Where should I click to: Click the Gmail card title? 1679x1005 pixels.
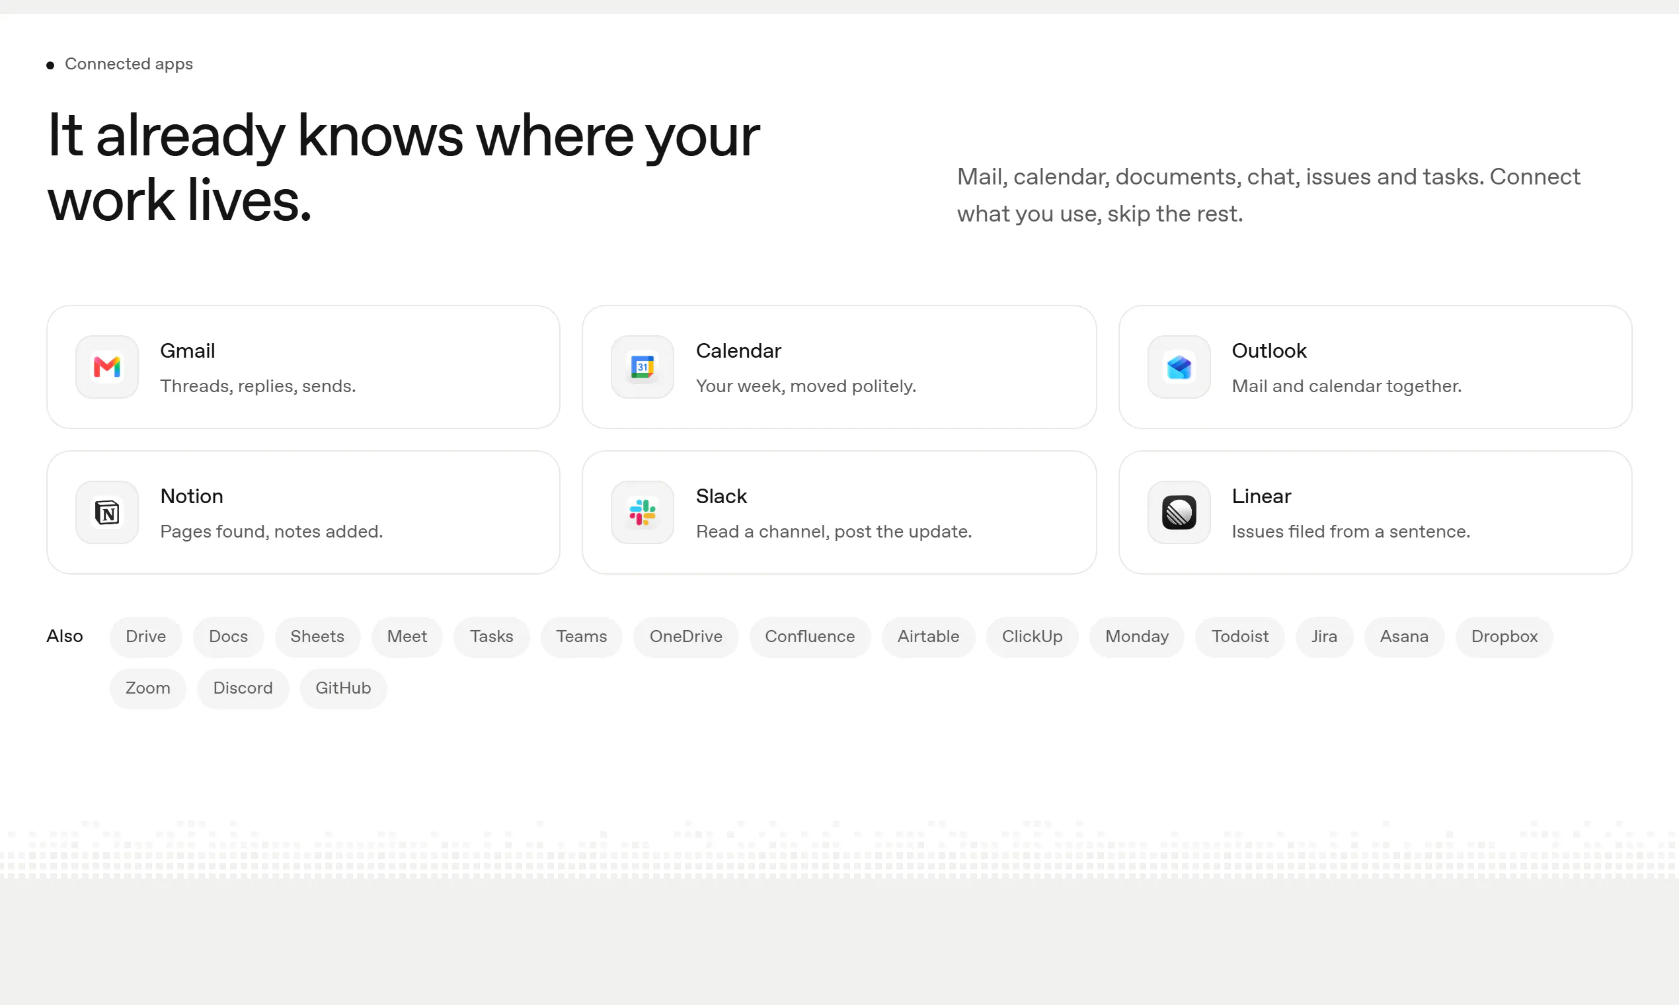tap(188, 351)
